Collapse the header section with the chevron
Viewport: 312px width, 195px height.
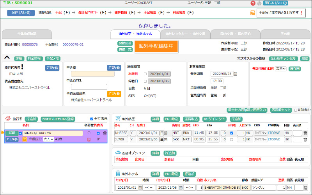[7, 58]
